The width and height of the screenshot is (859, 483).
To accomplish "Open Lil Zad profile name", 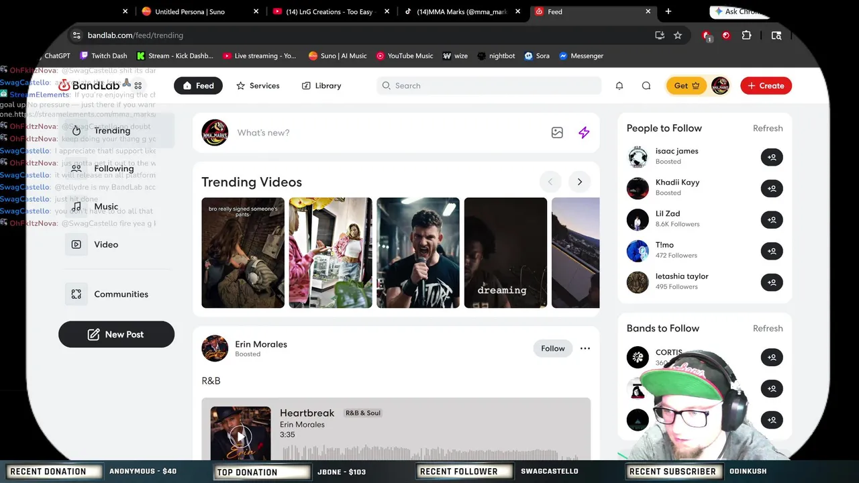I will 668,213.
